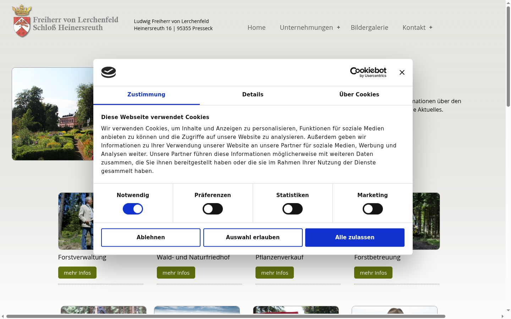Image resolution: width=511 pixels, height=319 pixels.
Task: Open the Kontakt menu item
Action: [414, 28]
